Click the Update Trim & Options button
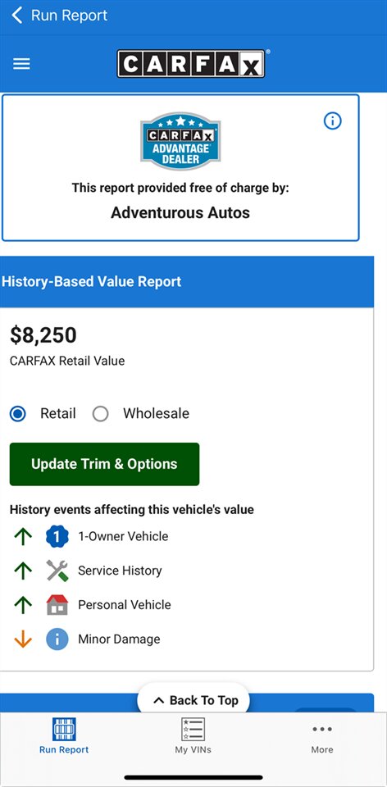Screen dimensions: 387x787 (x=104, y=464)
